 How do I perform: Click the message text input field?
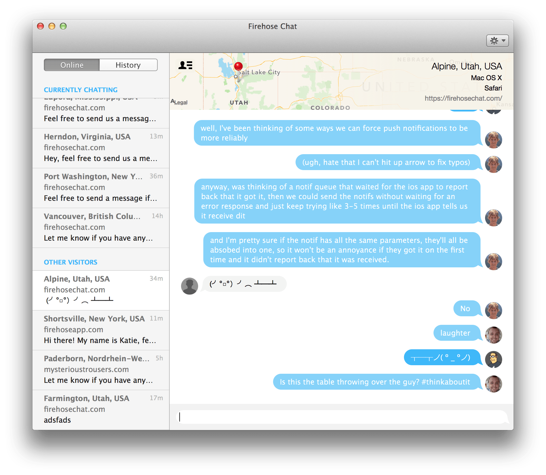pyautogui.click(x=342, y=417)
